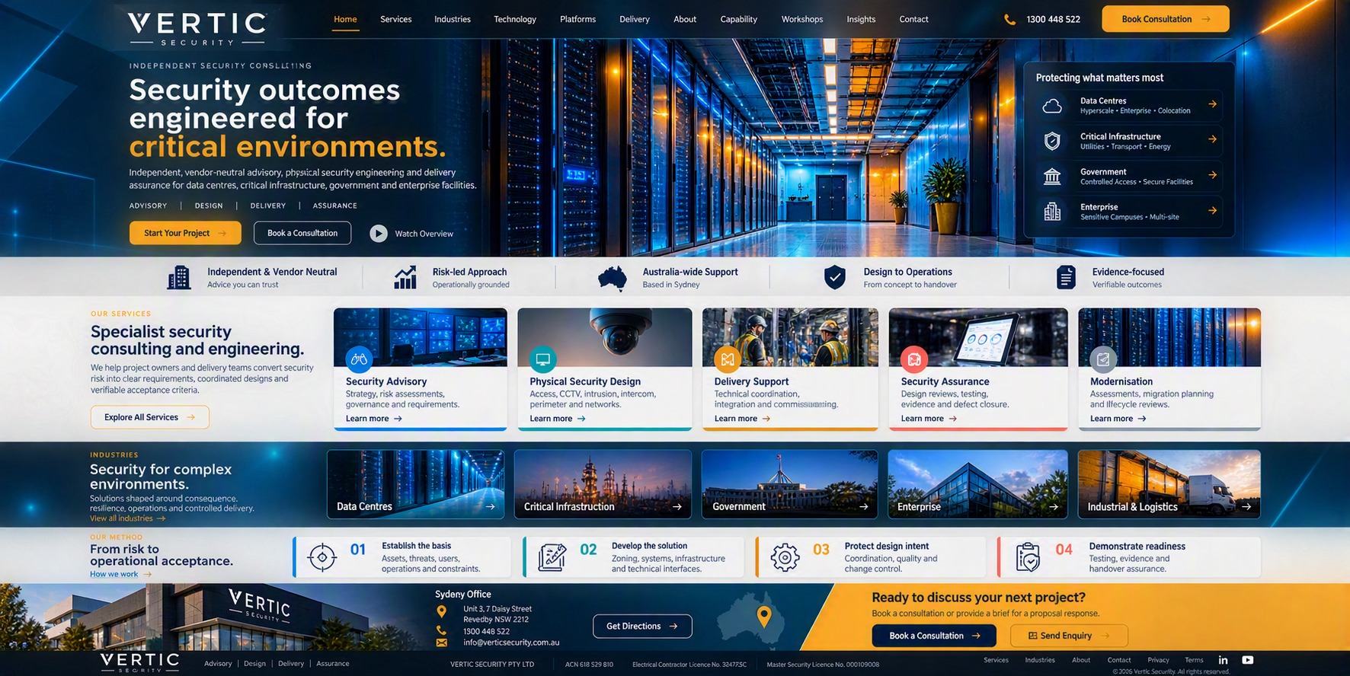Image resolution: width=1350 pixels, height=676 pixels.
Task: Click the binoculars icon on Security Advisory card
Action: pos(359,359)
